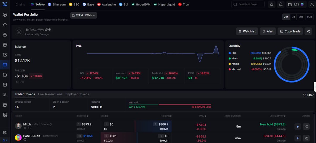The height and width of the screenshot is (143, 316).
Task: Click the share icon beside Copy Trade
Action: coord(308,31)
